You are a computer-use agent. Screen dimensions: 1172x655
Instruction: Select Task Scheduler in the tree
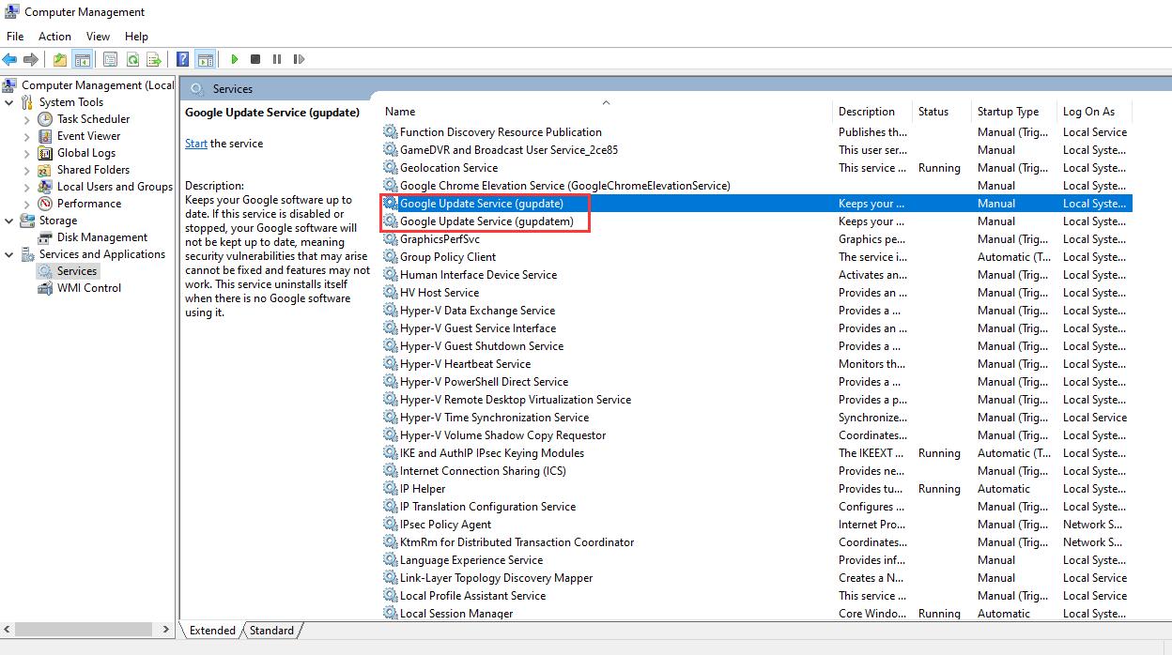[x=93, y=119]
